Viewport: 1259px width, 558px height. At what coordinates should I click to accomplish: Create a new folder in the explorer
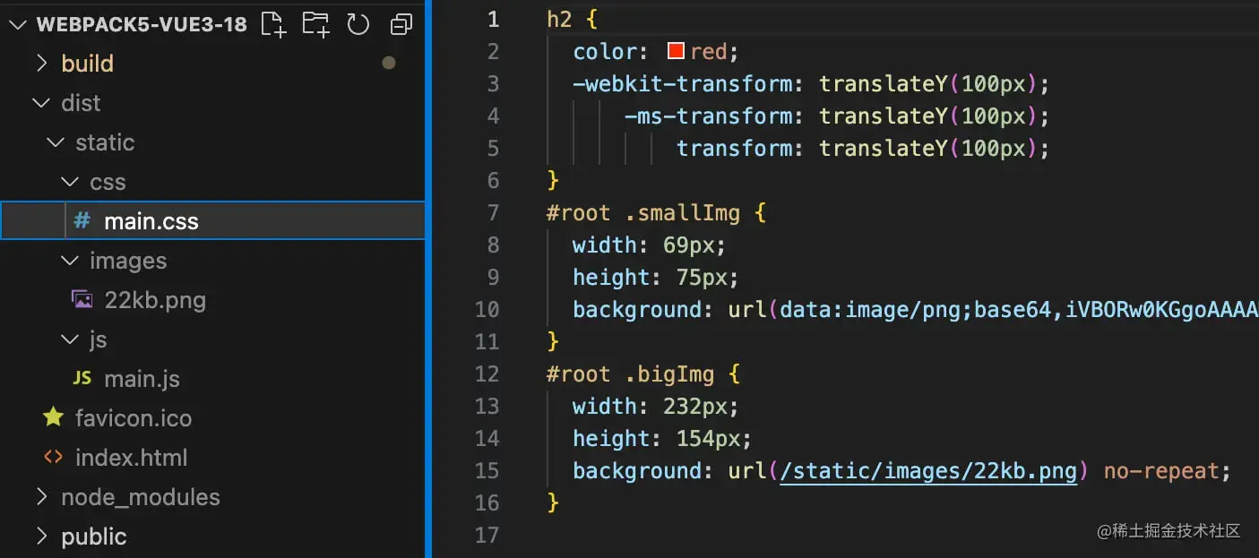point(315,24)
